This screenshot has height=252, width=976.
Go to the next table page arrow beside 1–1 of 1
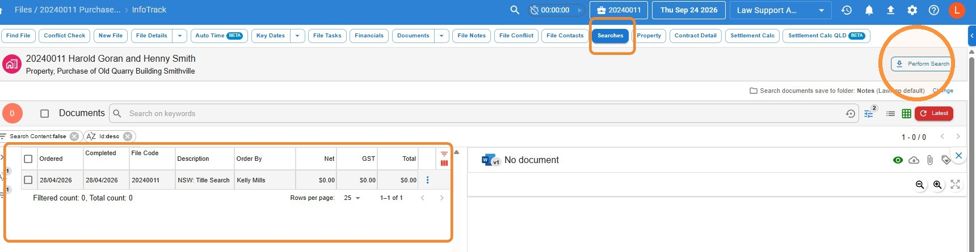click(441, 198)
